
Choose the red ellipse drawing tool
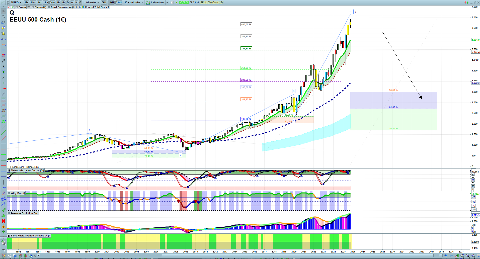point(4,105)
